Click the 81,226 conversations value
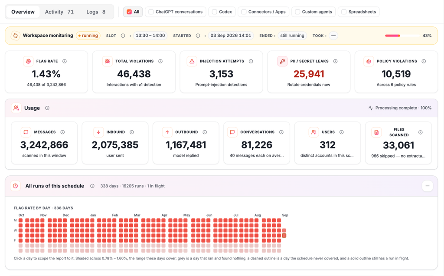This screenshot has height=276, width=444. 257,145
